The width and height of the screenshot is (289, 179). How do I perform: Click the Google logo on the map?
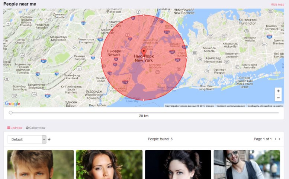point(13,104)
